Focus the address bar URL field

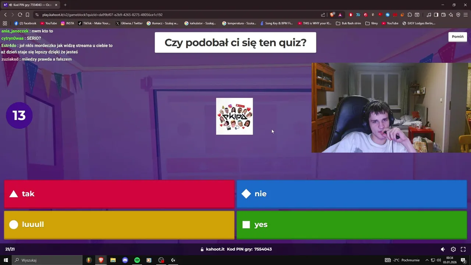pos(177,15)
